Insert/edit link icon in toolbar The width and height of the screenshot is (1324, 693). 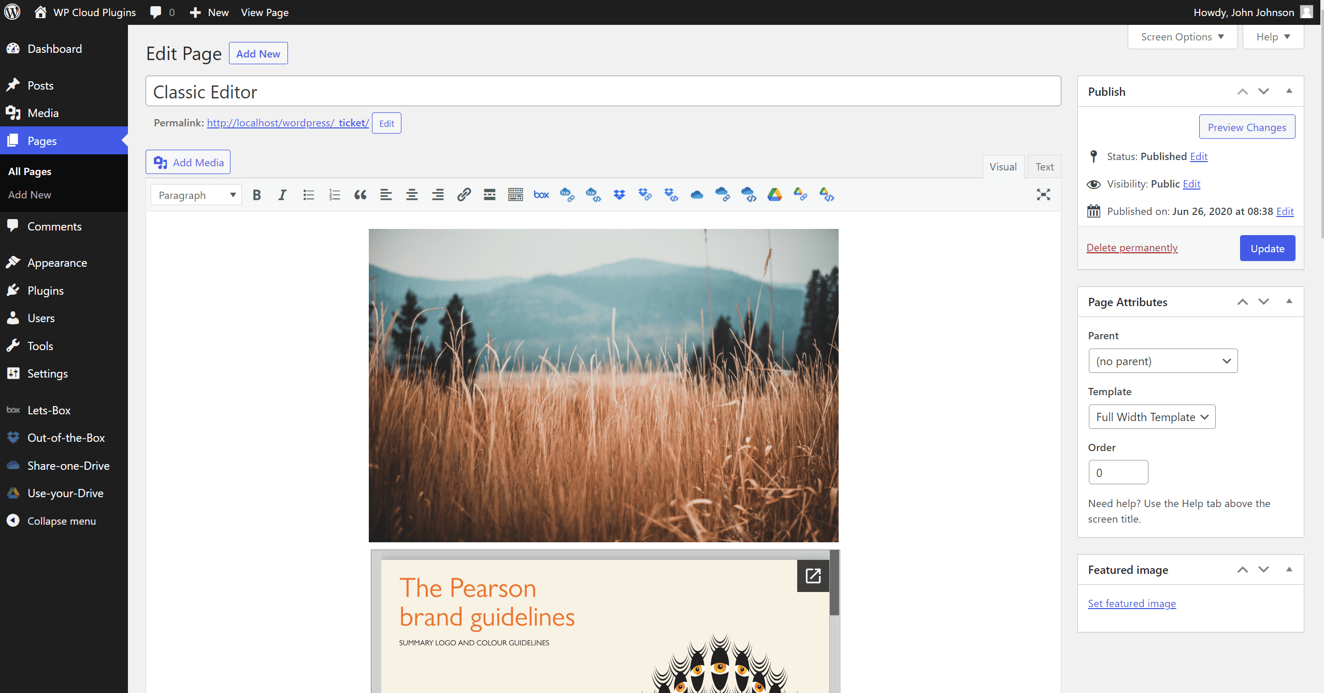[464, 195]
